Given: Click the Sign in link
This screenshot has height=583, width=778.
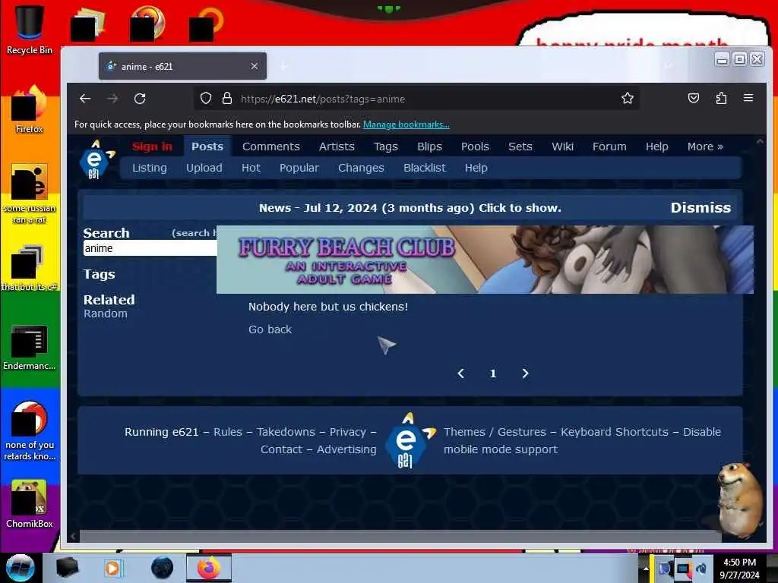Looking at the screenshot, I should click(x=152, y=147).
